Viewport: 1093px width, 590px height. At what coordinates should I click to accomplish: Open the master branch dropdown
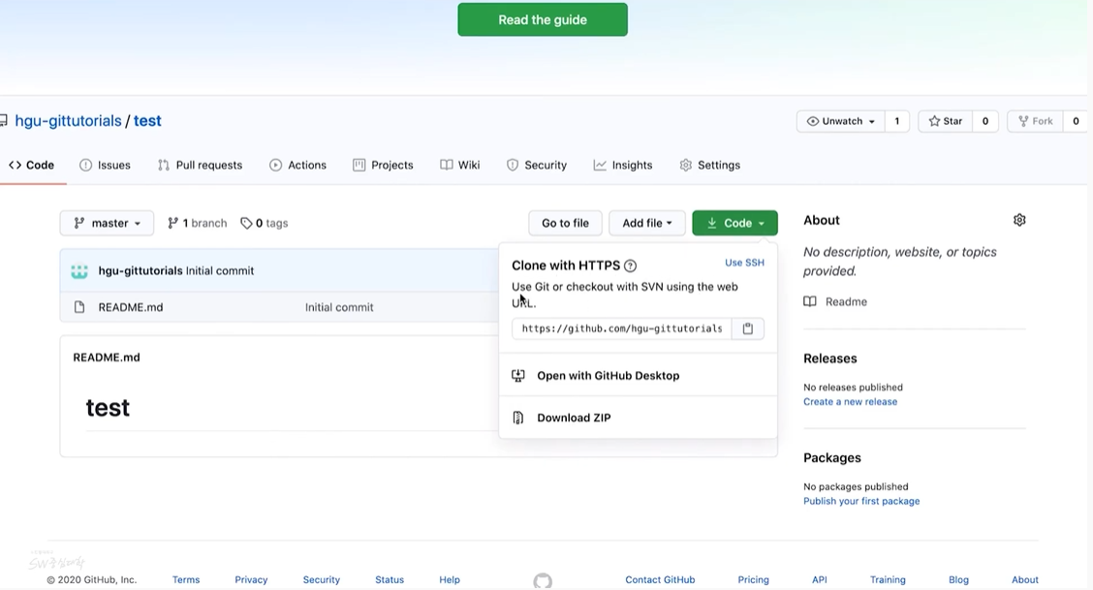(107, 223)
